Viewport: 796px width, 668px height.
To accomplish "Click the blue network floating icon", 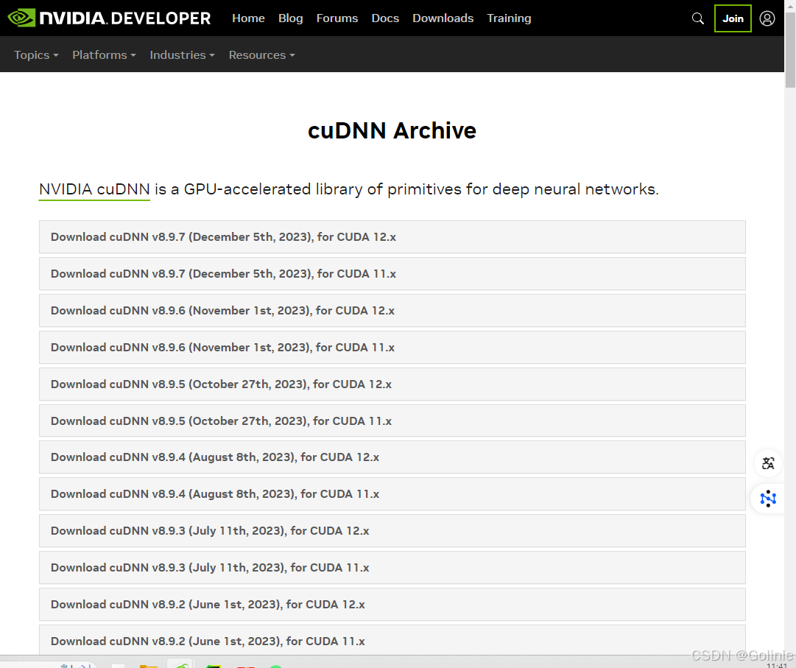I will [768, 499].
